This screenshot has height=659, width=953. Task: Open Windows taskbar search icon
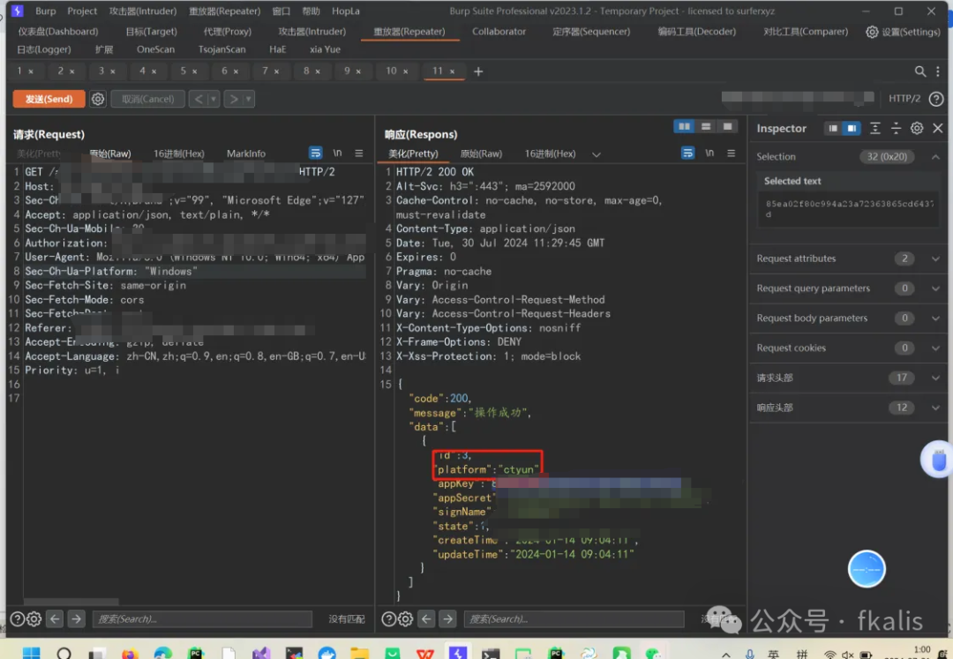[x=64, y=654]
